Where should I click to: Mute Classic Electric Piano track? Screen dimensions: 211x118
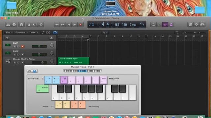click(15, 63)
